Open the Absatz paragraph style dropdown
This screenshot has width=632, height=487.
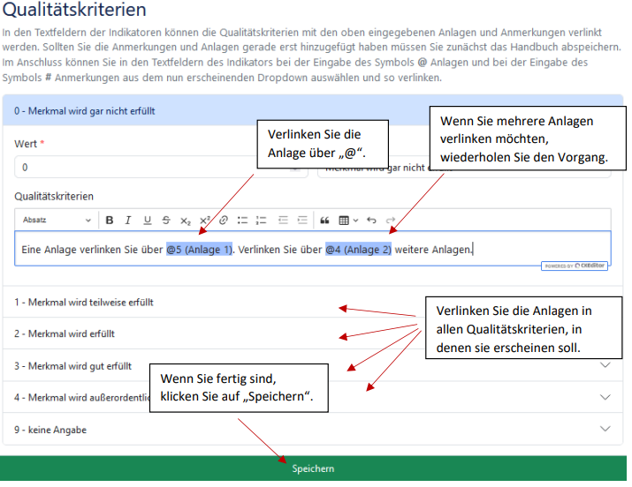(x=57, y=220)
